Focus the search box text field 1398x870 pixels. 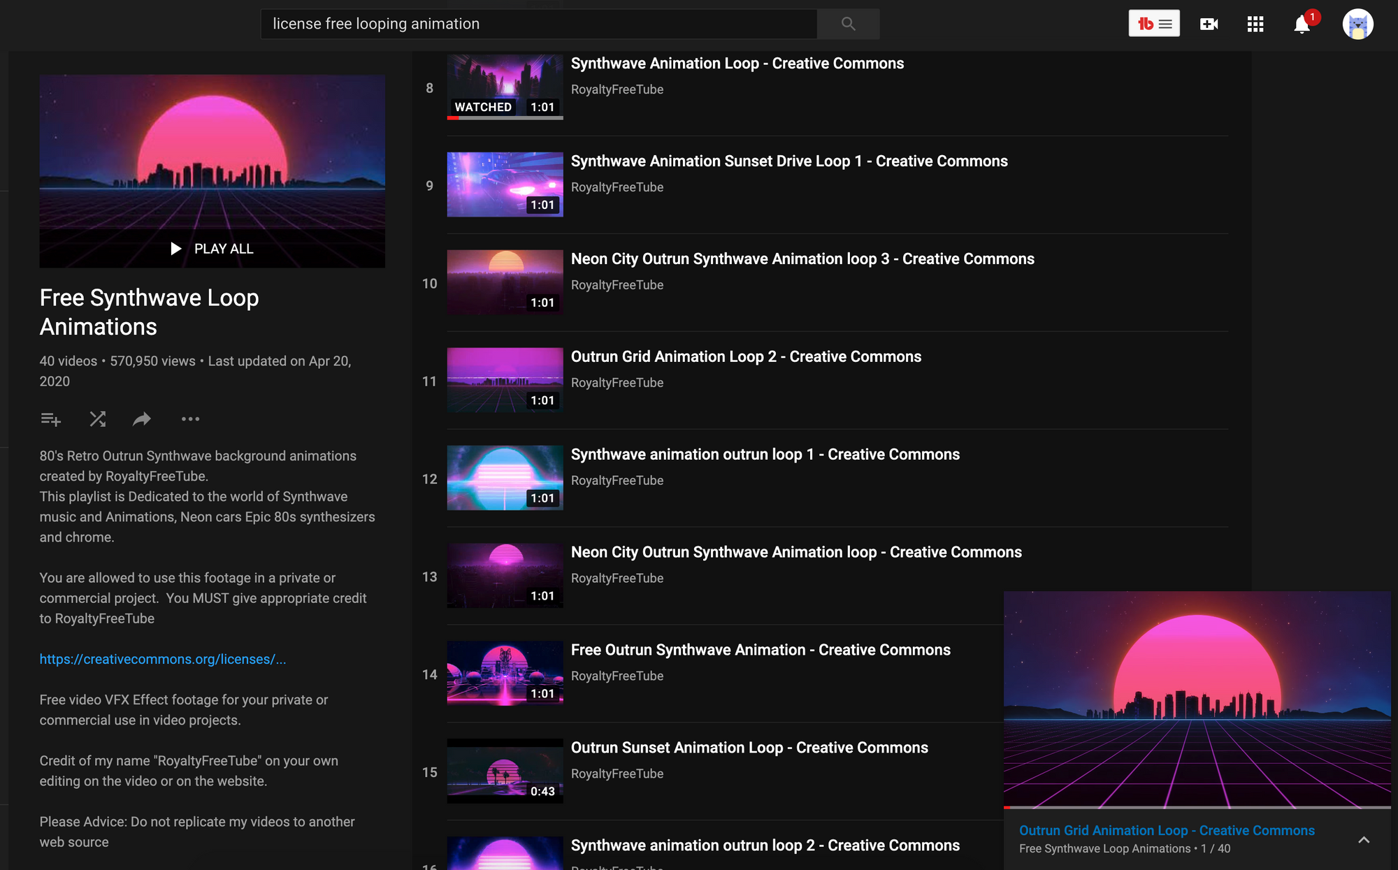click(x=538, y=24)
